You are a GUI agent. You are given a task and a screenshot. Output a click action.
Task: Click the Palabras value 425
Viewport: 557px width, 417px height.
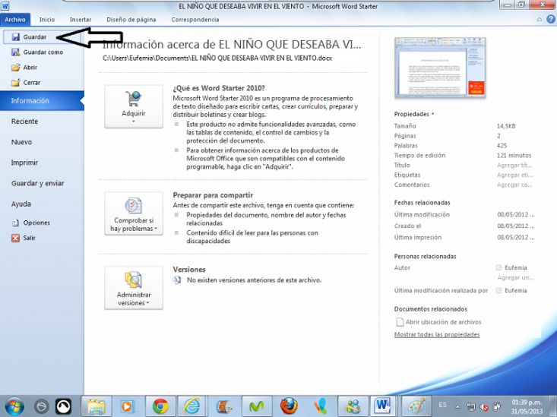pyautogui.click(x=502, y=146)
